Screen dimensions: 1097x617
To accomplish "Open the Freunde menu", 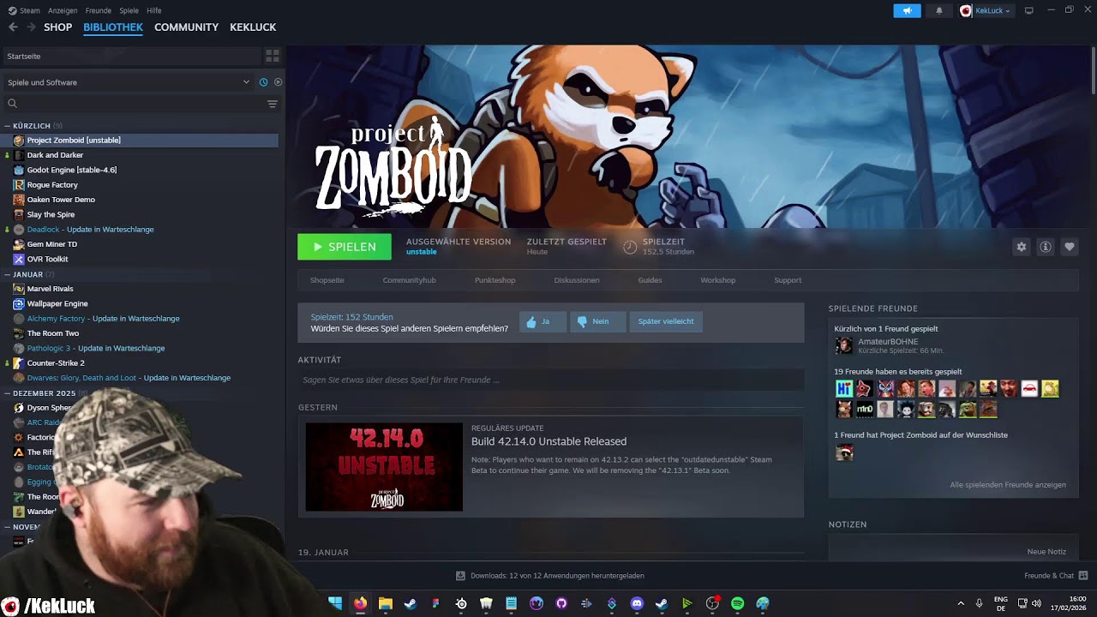I will coord(99,10).
